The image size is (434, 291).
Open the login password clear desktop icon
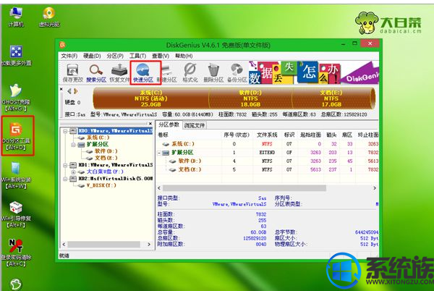pos(16,253)
